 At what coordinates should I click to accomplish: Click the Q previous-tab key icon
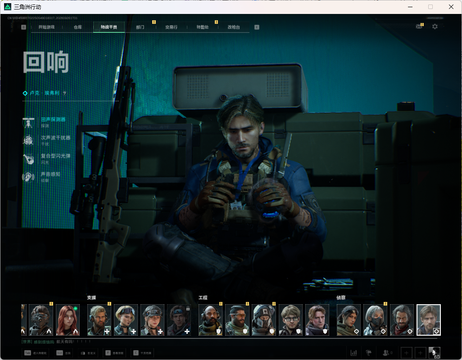(x=23, y=27)
